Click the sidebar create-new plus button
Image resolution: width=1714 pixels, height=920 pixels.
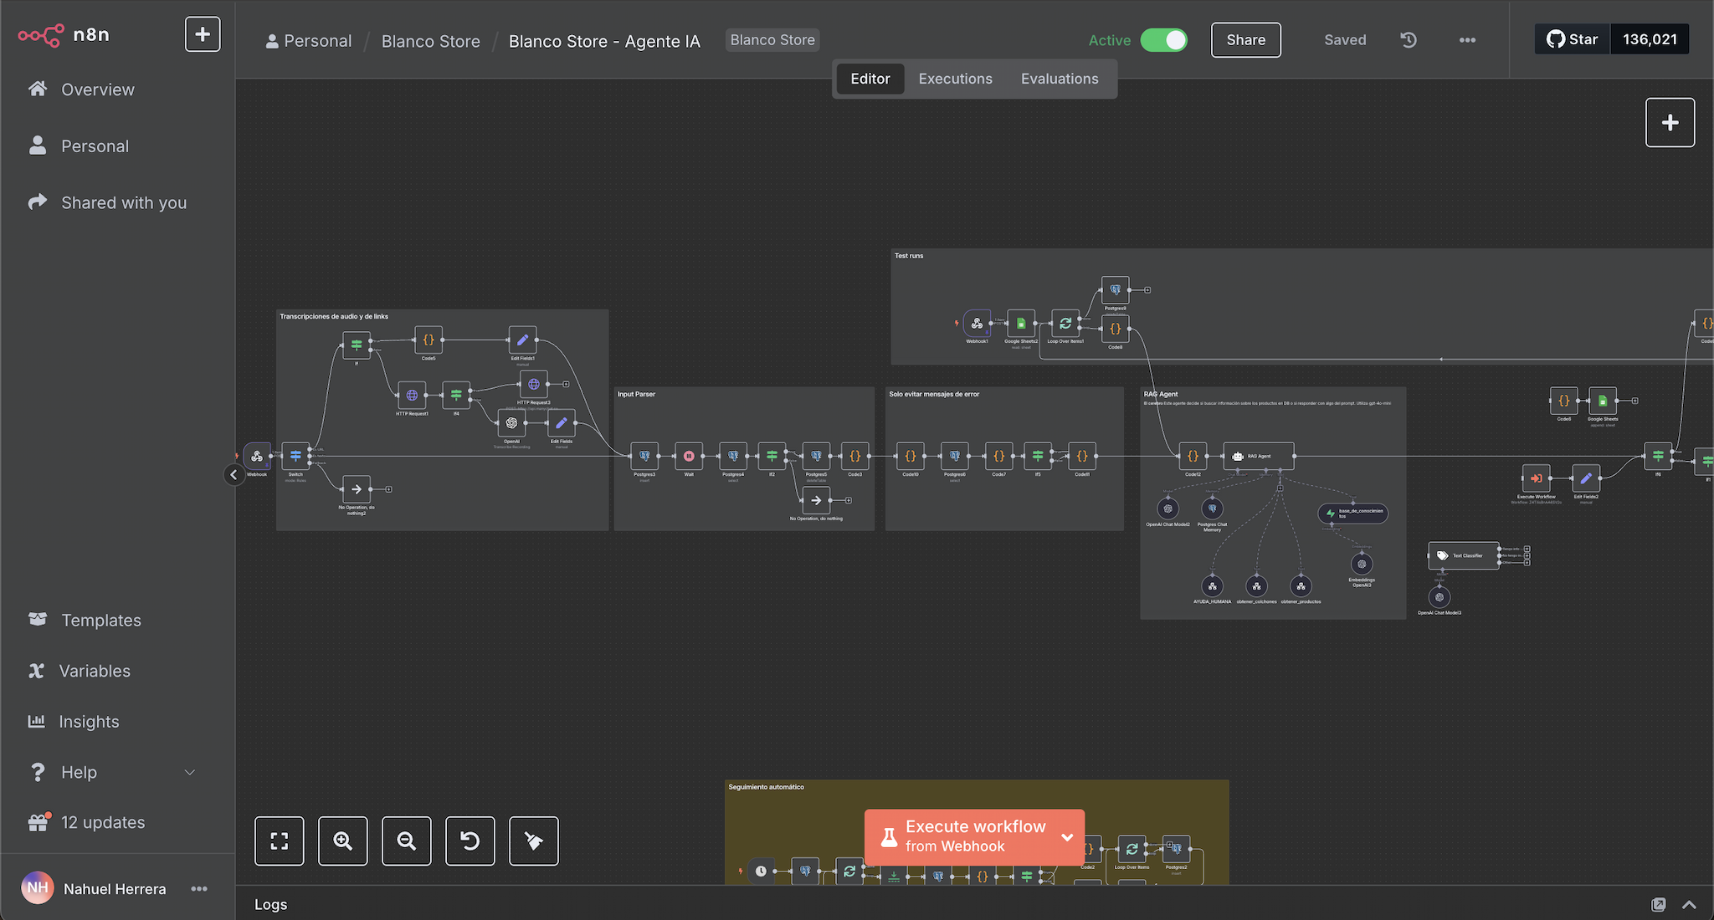[x=203, y=34]
